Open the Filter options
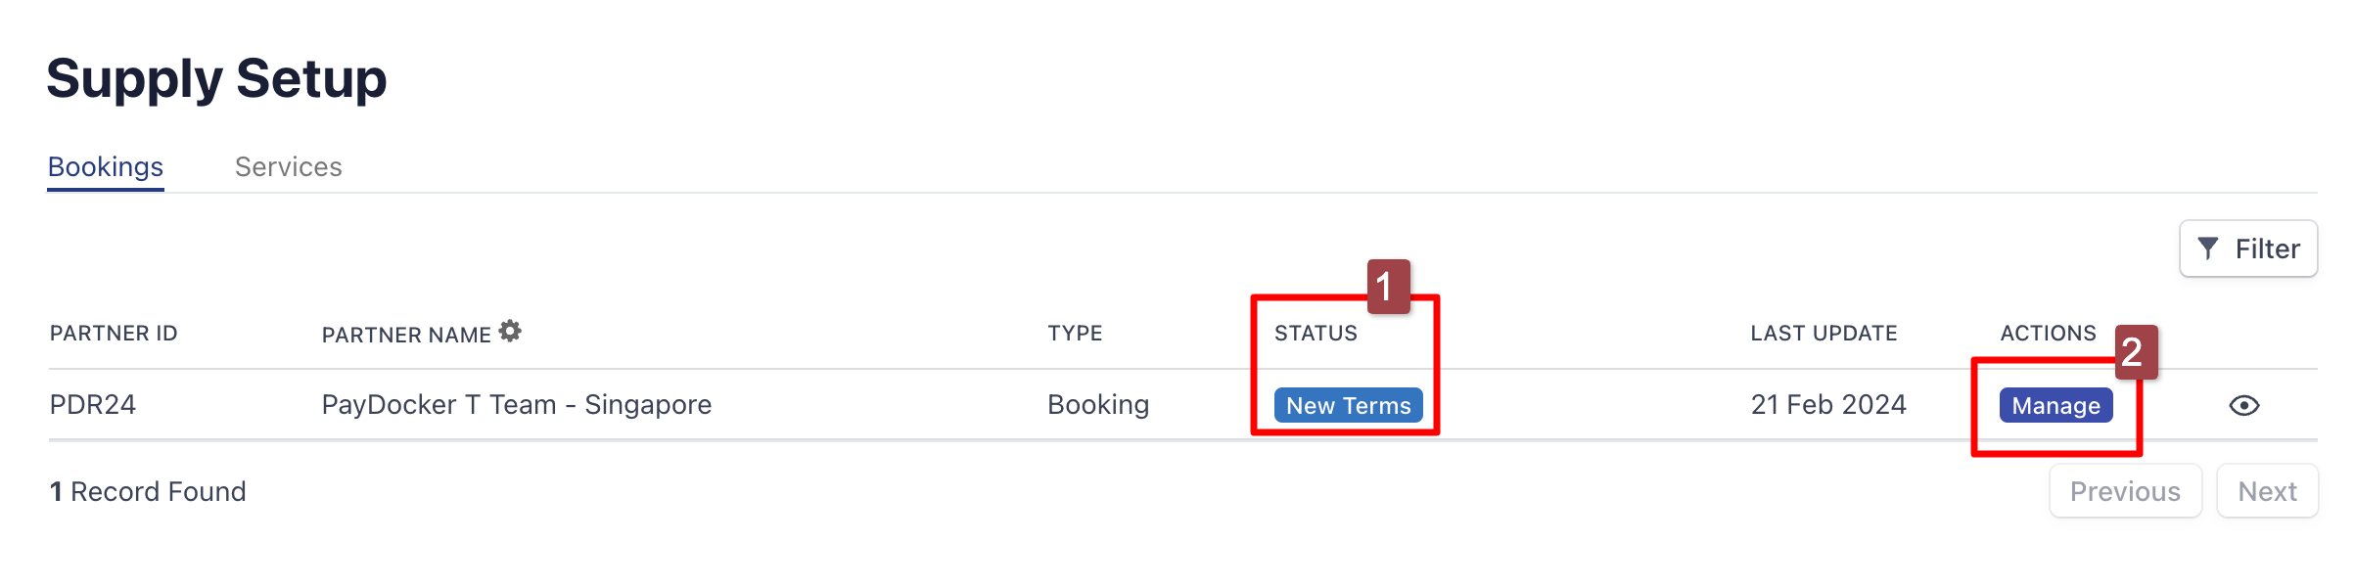The height and width of the screenshot is (587, 2355). (x=2247, y=249)
